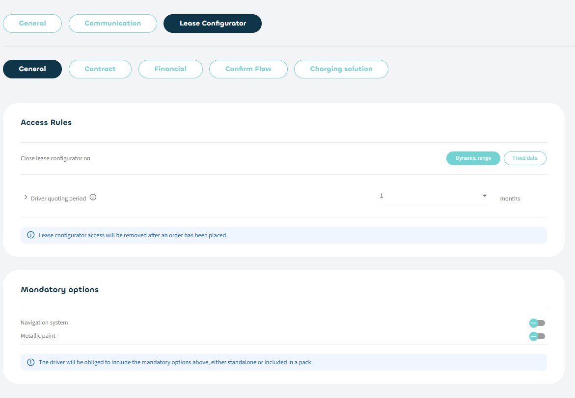The height and width of the screenshot is (398, 575).
Task: Switch to the Communication tab
Action: pyautogui.click(x=112, y=24)
